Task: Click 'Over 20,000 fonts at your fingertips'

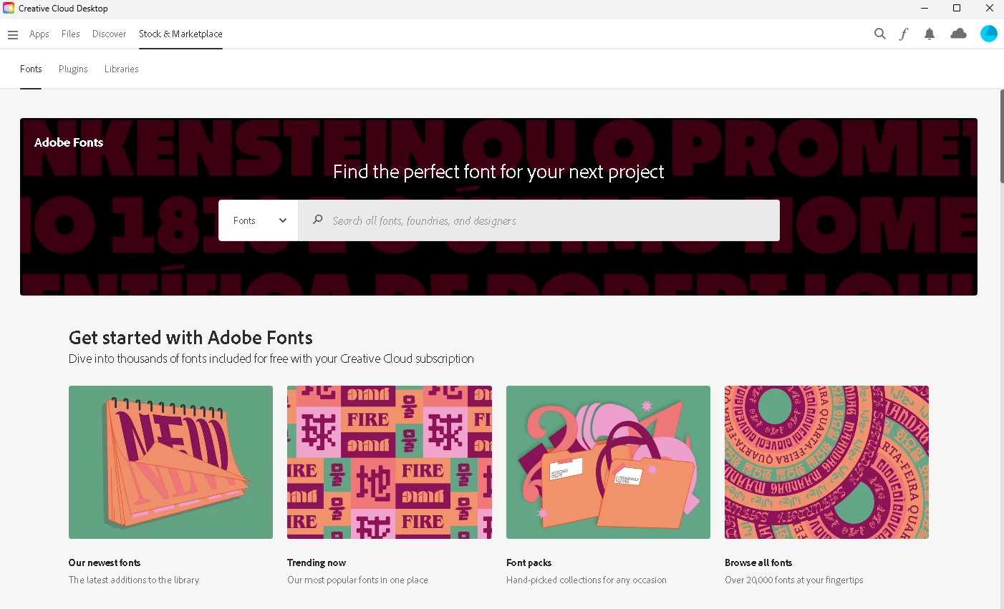Action: (x=794, y=580)
